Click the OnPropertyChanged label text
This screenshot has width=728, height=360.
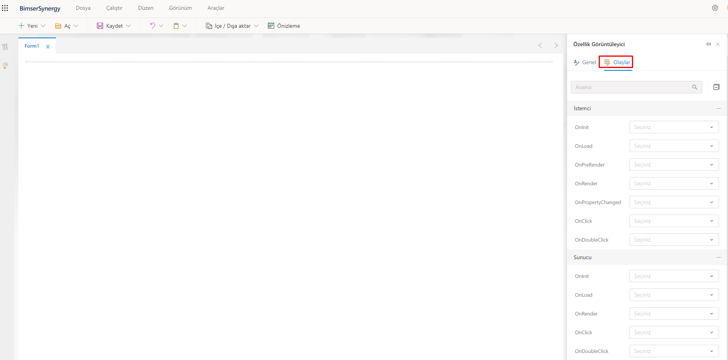598,202
